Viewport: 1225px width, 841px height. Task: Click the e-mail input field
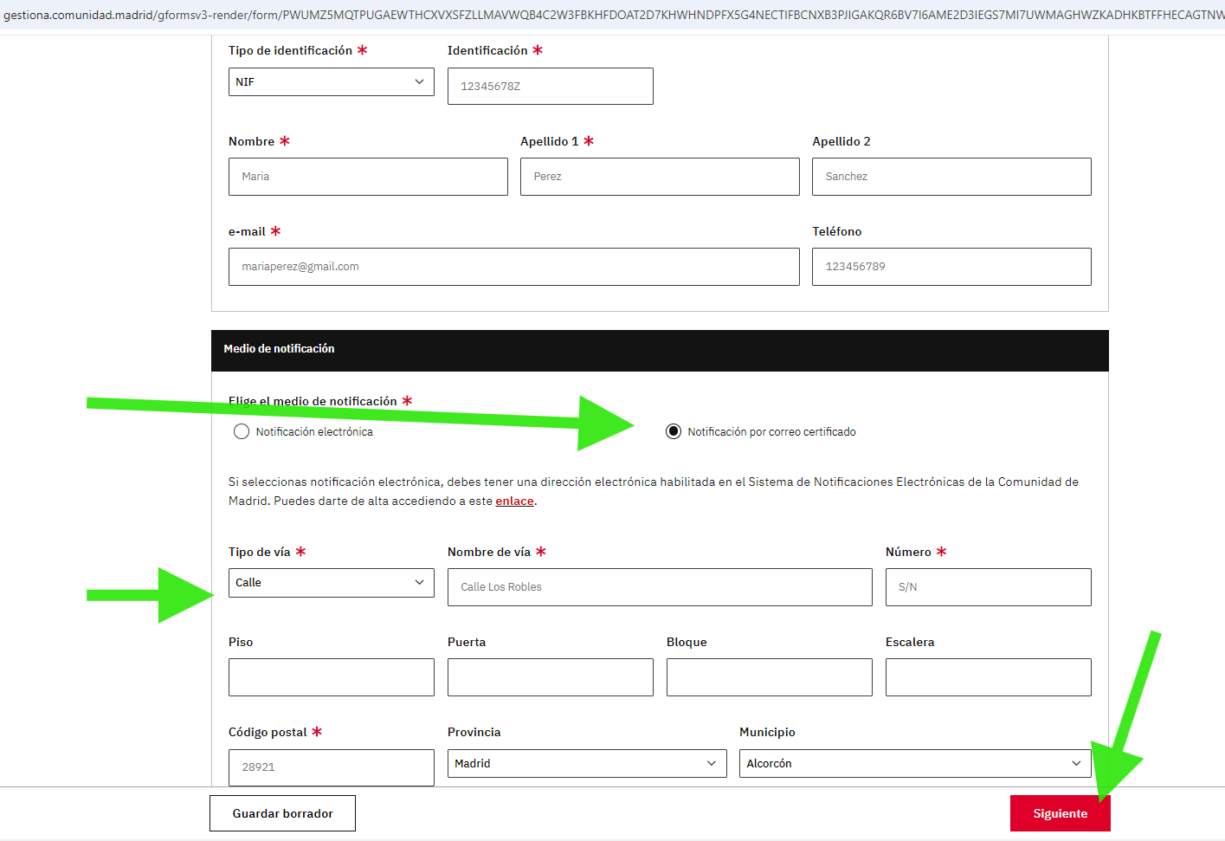(513, 267)
